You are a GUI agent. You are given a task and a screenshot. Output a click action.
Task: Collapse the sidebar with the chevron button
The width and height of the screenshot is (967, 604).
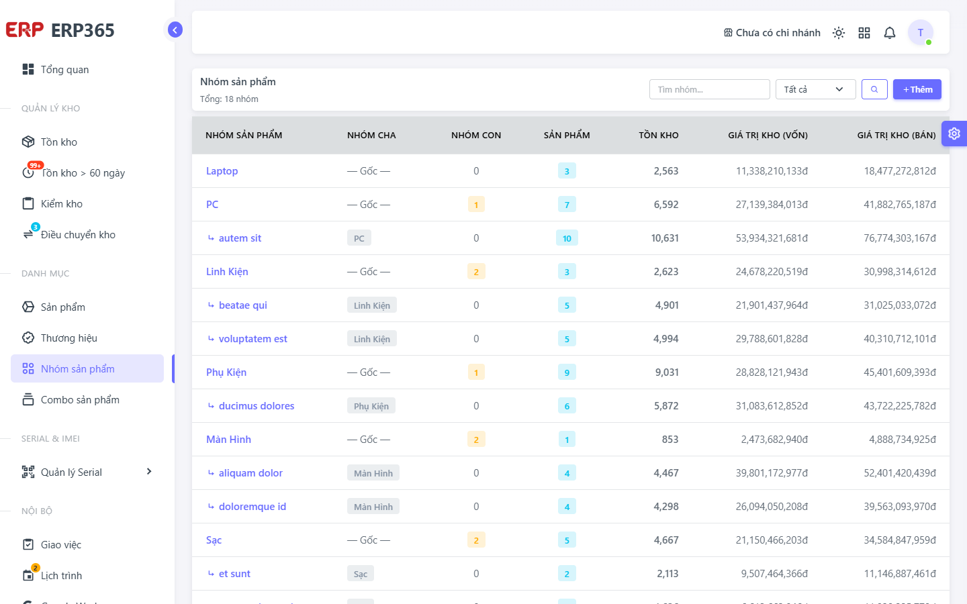(175, 30)
